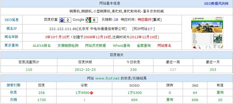Click the 响应超时 status text
The height and width of the screenshot is (104, 233).
144,20
